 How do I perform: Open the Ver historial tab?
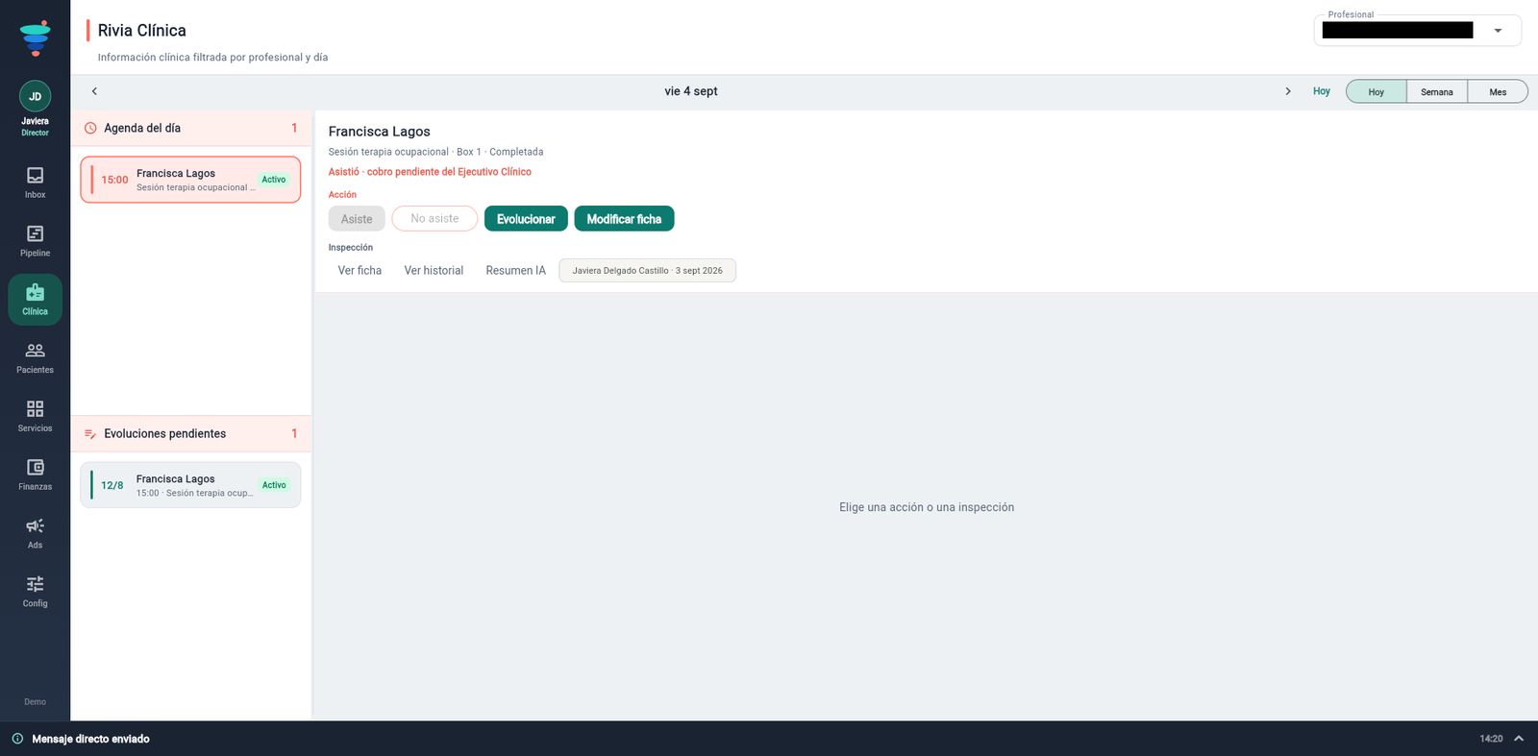[434, 271]
